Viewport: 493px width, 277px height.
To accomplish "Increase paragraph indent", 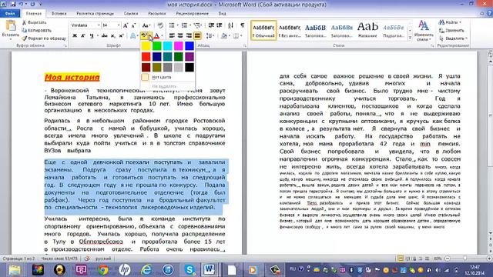I will click(x=220, y=25).
